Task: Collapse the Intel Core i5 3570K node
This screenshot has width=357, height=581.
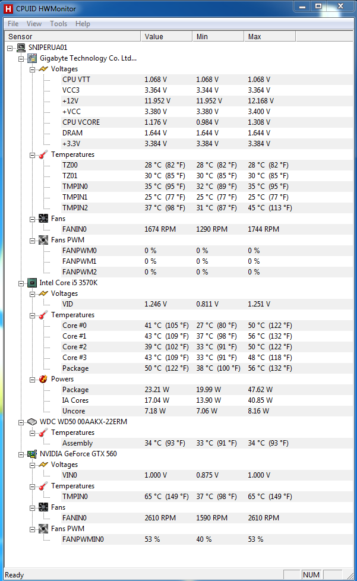Action: (x=21, y=283)
